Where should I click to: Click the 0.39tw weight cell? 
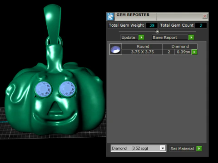click(183, 52)
